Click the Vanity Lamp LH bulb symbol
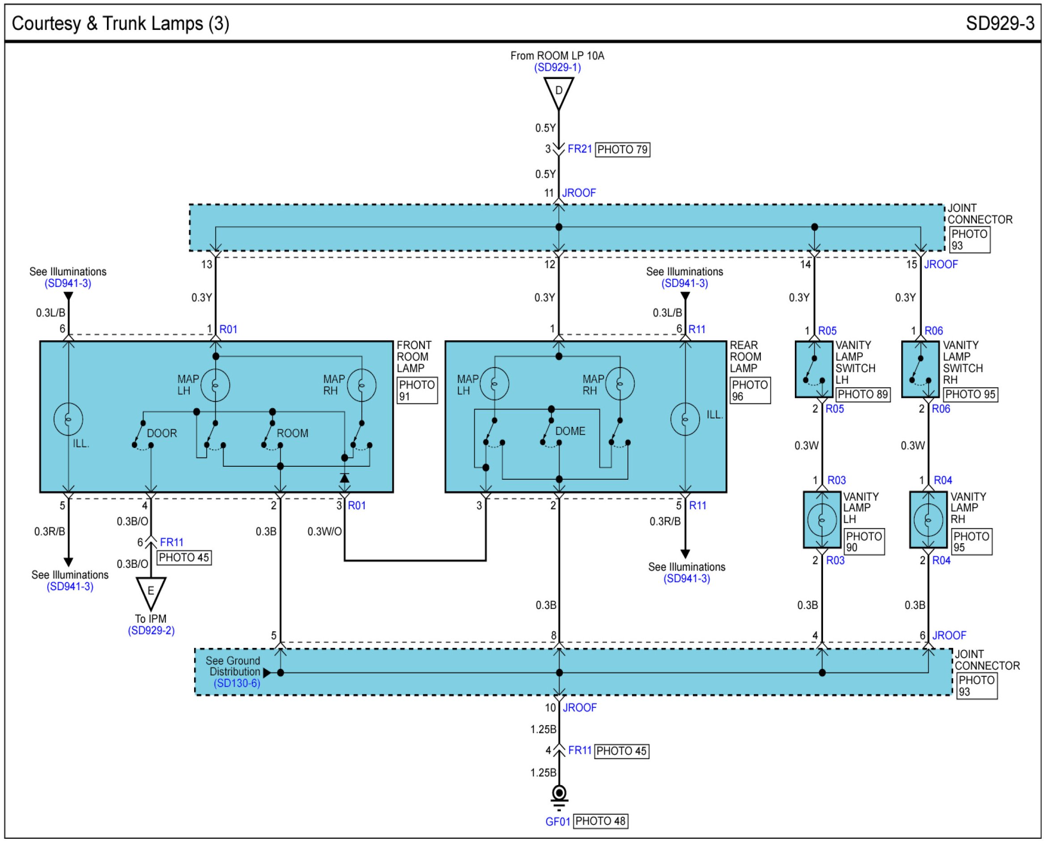Image resolution: width=1044 pixels, height=841 pixels. [x=822, y=520]
